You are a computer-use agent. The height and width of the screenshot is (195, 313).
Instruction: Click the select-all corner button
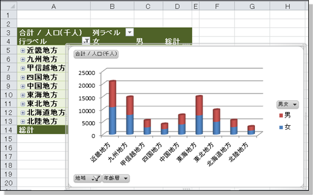click(9, 6)
